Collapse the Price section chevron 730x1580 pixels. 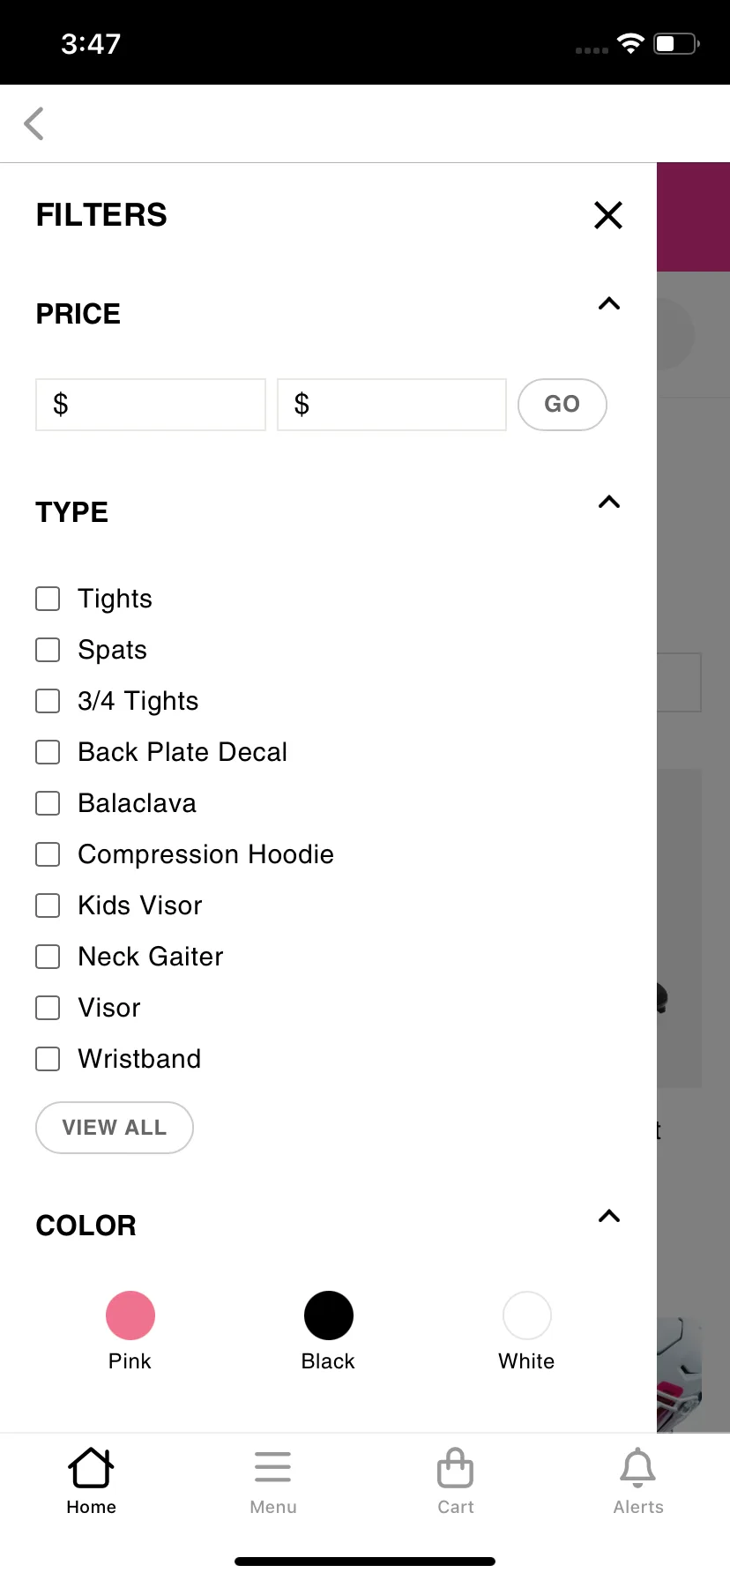point(609,304)
